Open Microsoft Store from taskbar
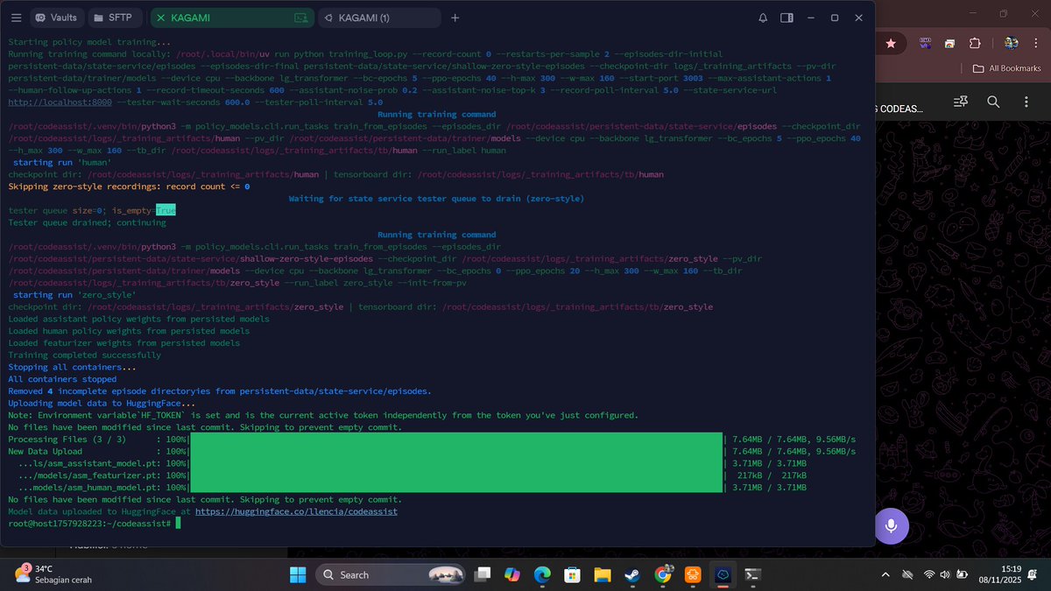Image resolution: width=1051 pixels, height=591 pixels. (572, 574)
